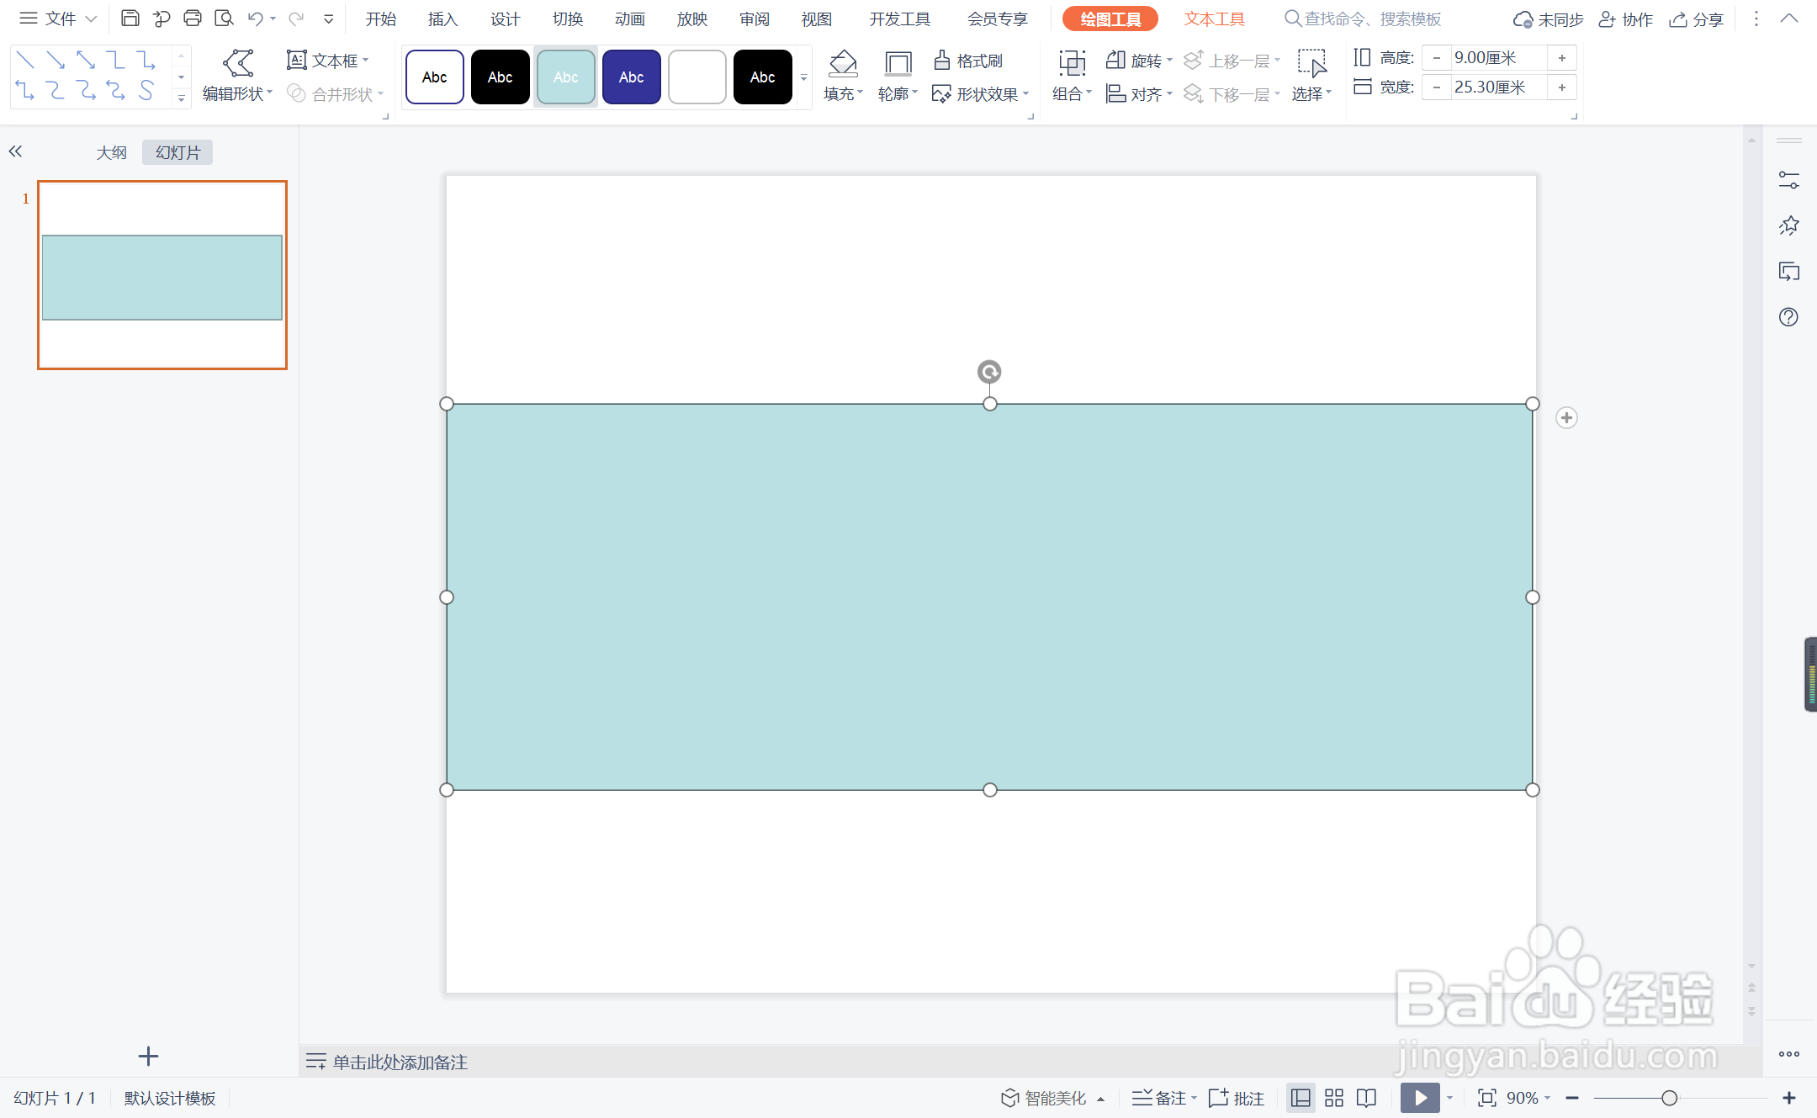Click the Share (分享) button
This screenshot has width=1817, height=1118.
tap(1697, 19)
